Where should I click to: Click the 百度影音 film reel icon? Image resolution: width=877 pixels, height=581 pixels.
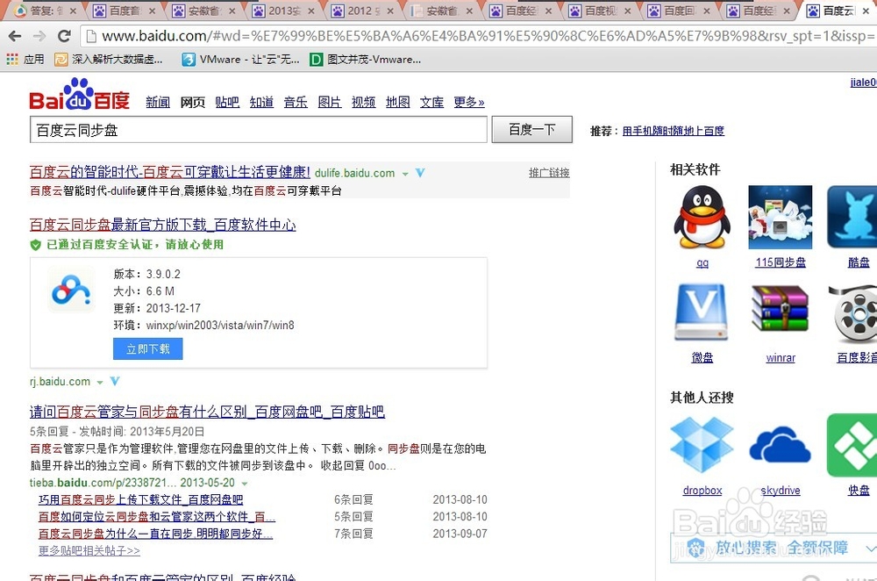coord(853,313)
